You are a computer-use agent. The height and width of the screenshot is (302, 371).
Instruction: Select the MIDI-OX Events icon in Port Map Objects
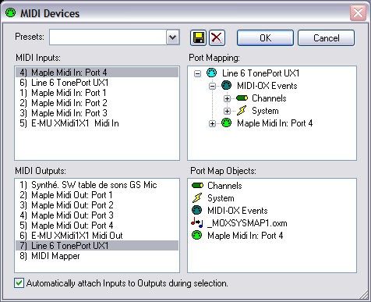(x=197, y=210)
